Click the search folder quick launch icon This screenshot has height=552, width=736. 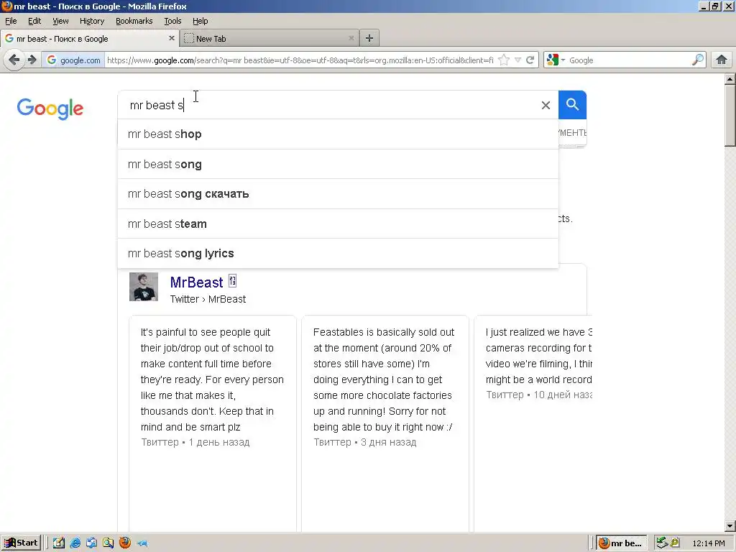tap(109, 543)
